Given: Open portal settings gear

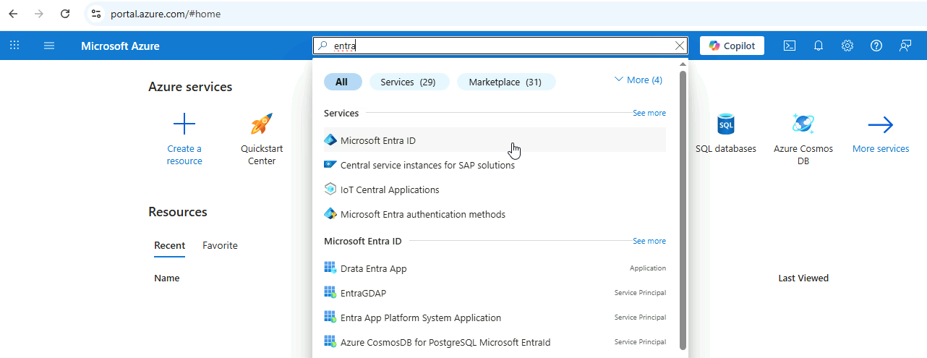Looking at the screenshot, I should [847, 46].
